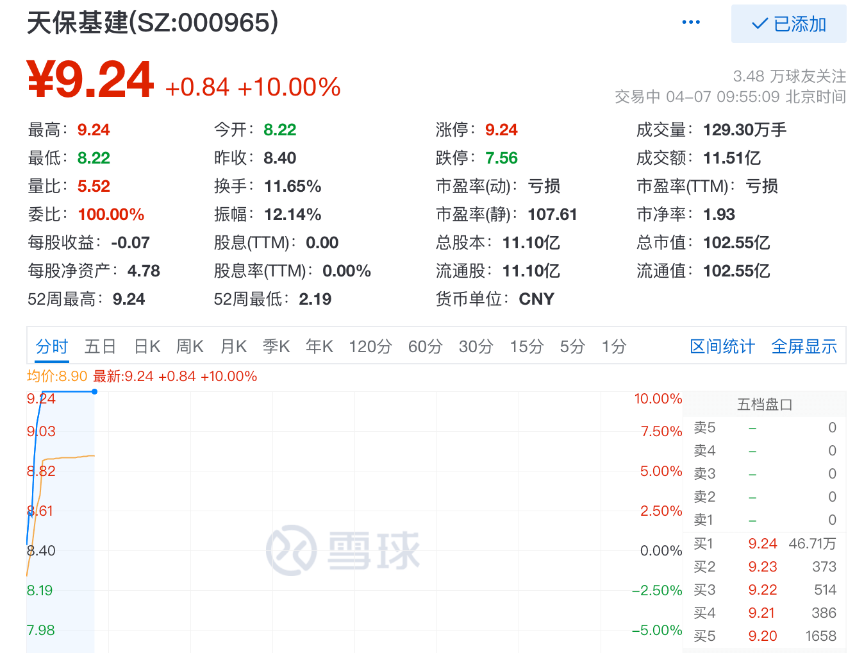Select the 卖5 order row
The image size is (864, 653).
(x=765, y=427)
